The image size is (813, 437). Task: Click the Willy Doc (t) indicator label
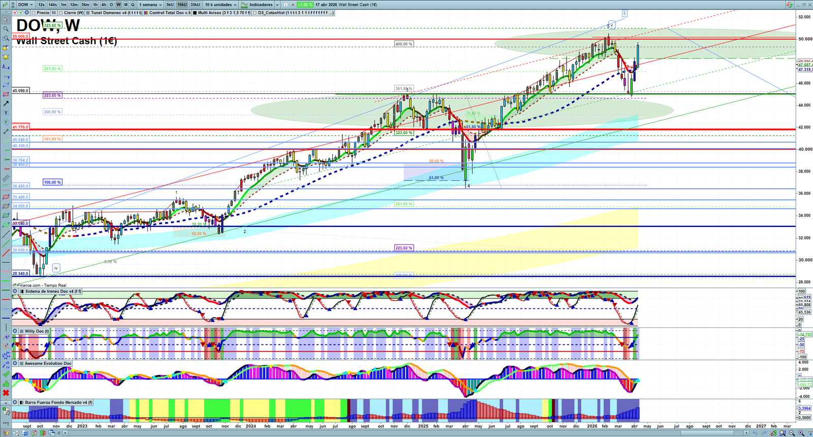pyautogui.click(x=37, y=331)
